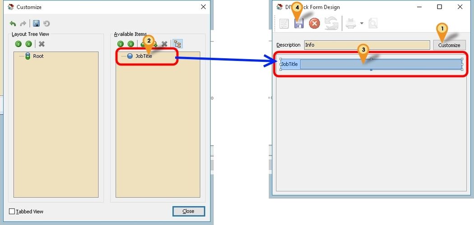Expand all nodes in Layout Tree View
Screen dimensions: 474x225
pyautogui.click(x=19, y=44)
